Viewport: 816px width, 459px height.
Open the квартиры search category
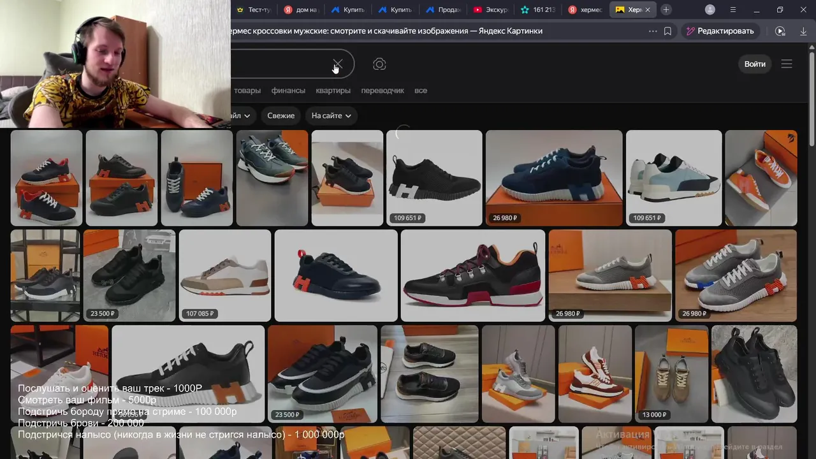click(x=333, y=91)
